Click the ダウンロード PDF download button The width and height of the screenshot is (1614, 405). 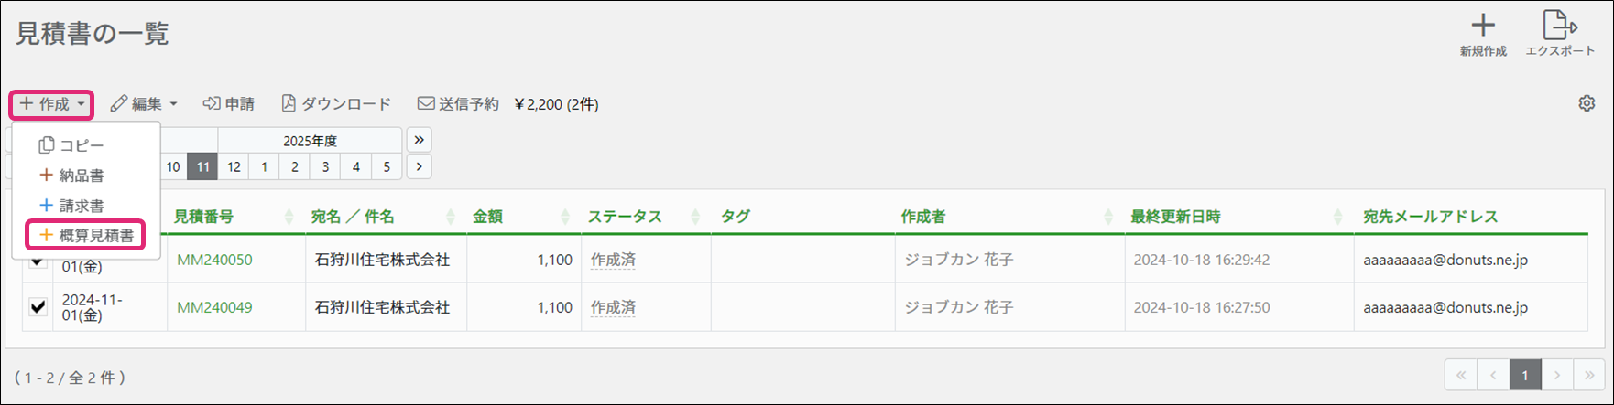point(336,104)
